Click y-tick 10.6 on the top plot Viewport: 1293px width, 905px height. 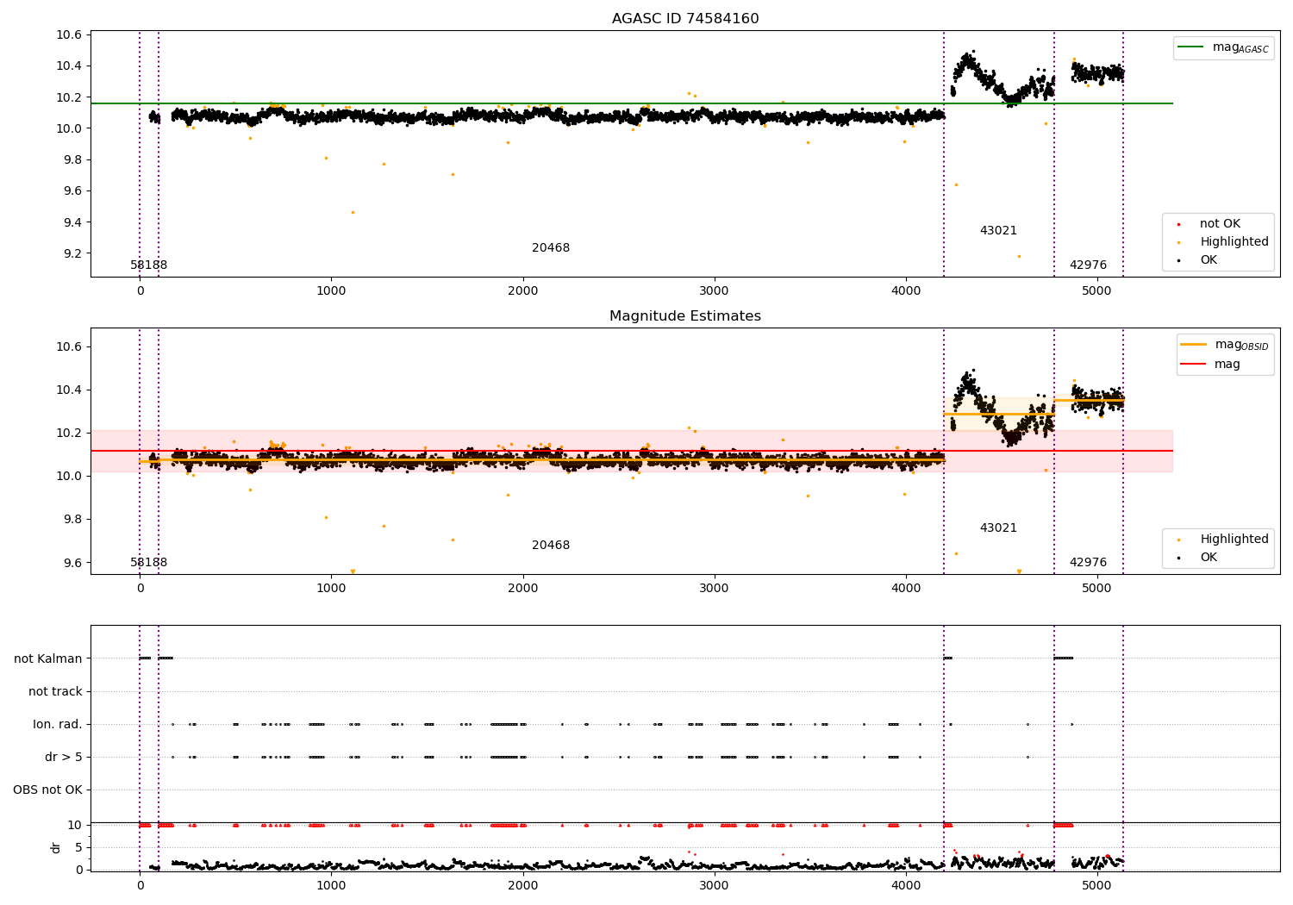pos(68,35)
